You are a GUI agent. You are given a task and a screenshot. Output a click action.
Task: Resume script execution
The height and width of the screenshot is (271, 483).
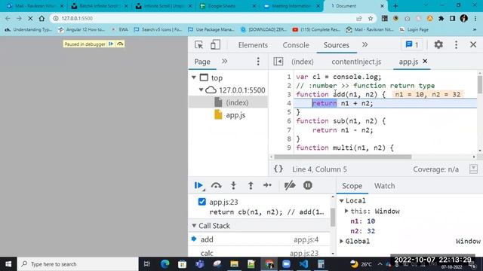[198, 185]
